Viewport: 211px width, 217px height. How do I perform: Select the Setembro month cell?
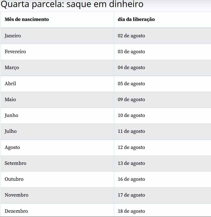(15, 163)
